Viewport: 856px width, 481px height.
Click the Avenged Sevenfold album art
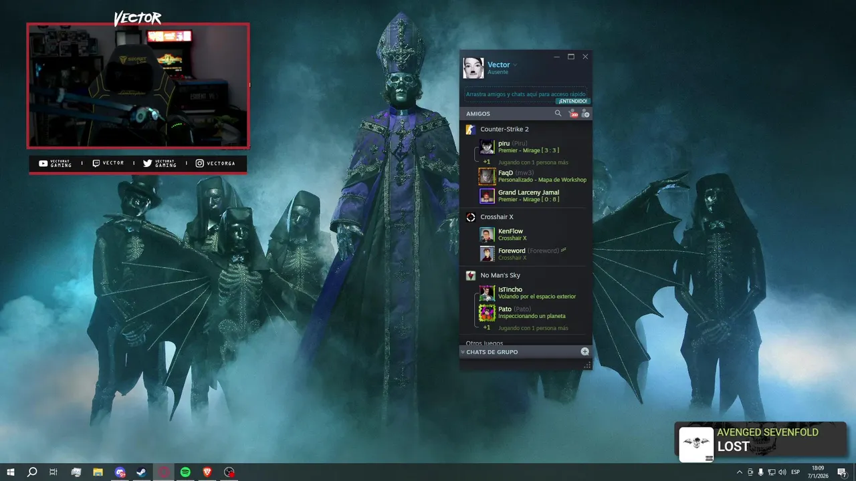(x=696, y=444)
